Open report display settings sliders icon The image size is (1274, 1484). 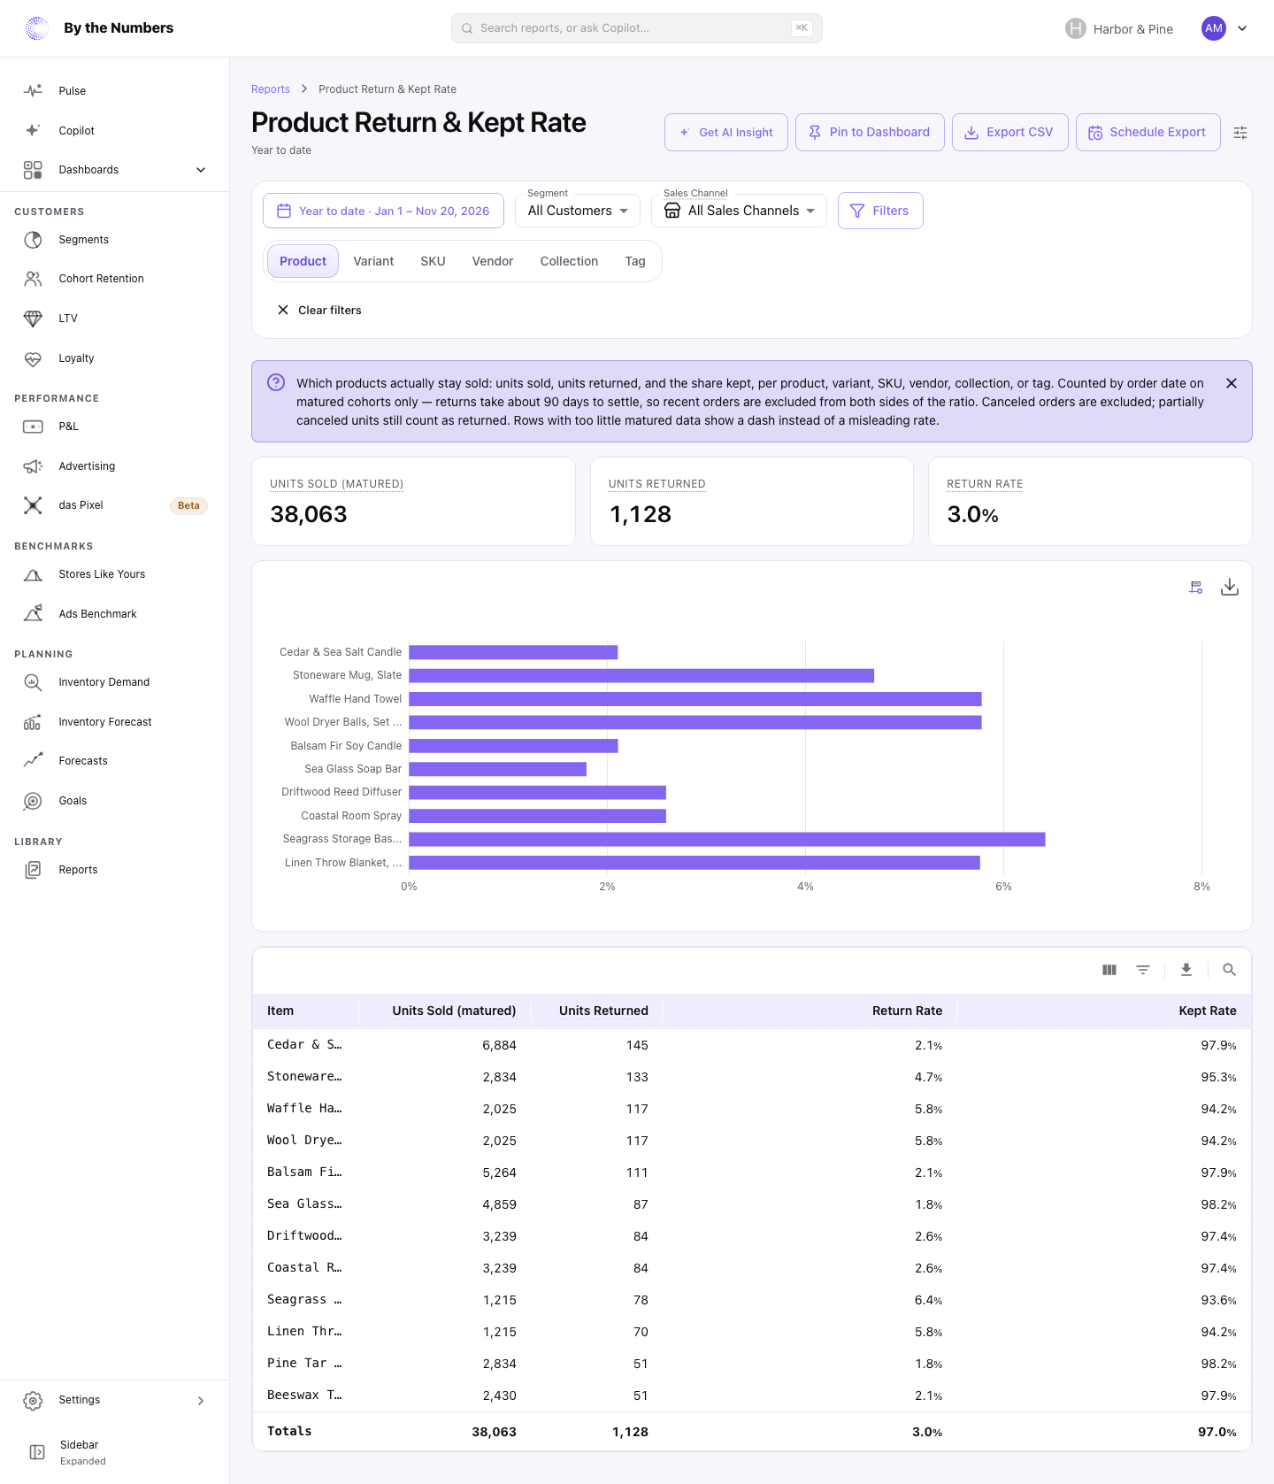coord(1240,133)
